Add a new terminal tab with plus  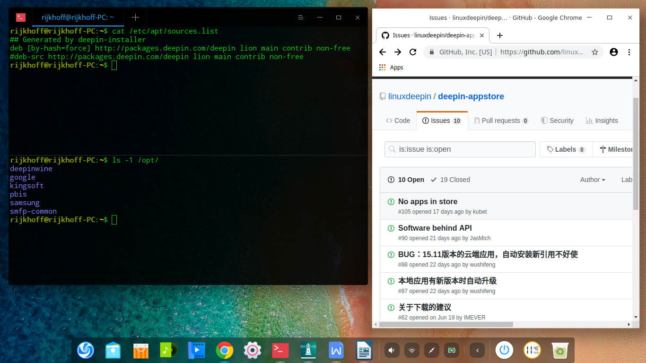pos(135,17)
